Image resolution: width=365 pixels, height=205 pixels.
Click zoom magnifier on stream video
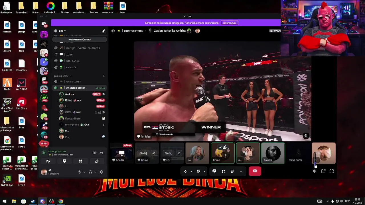tap(306, 136)
